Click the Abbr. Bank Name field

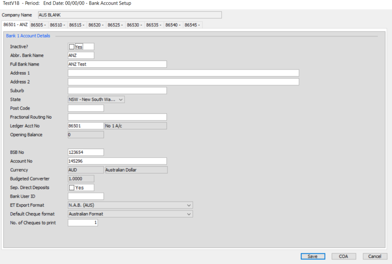pos(81,55)
